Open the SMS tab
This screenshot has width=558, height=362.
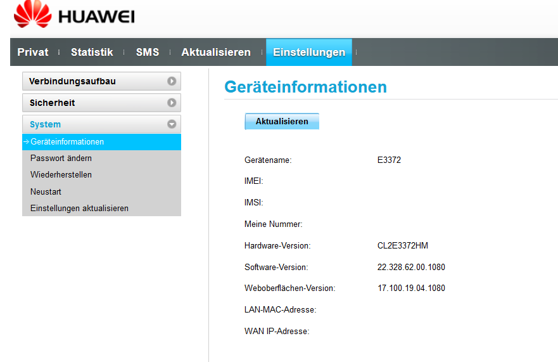pyautogui.click(x=148, y=52)
